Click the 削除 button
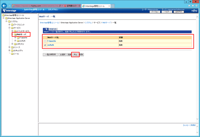200x137 pixels. (81, 54)
